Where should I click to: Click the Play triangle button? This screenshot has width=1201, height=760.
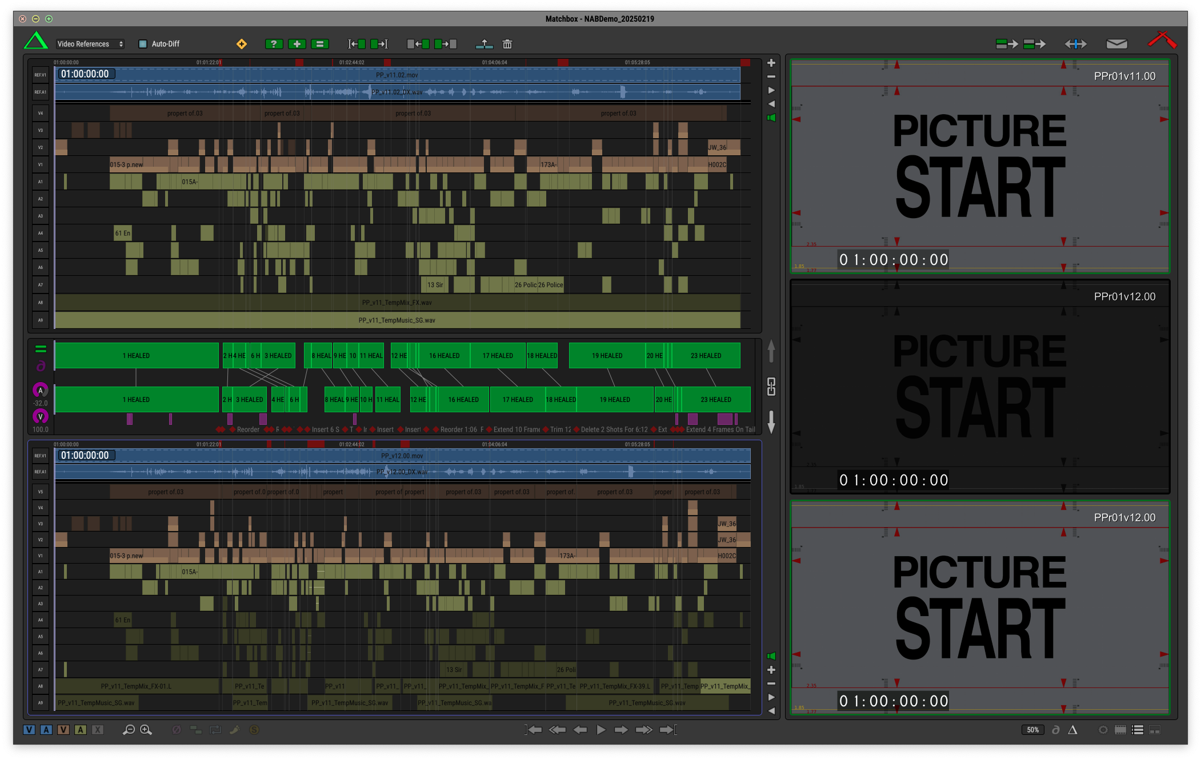pos(601,730)
